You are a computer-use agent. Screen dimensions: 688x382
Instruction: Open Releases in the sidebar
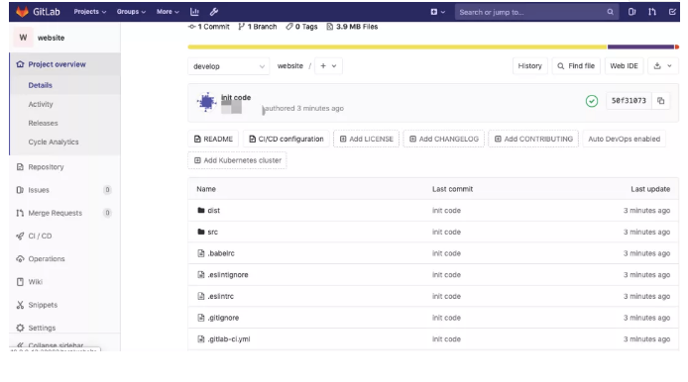coord(43,123)
